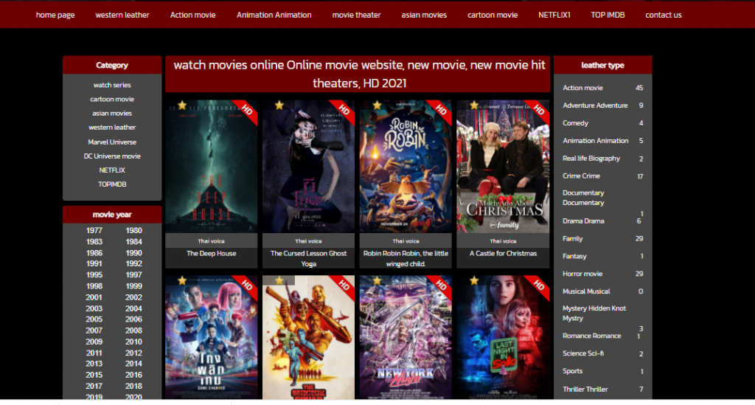This screenshot has height=405, width=755.
Task: Open cartoon movie in the top navigation
Action: click(493, 15)
